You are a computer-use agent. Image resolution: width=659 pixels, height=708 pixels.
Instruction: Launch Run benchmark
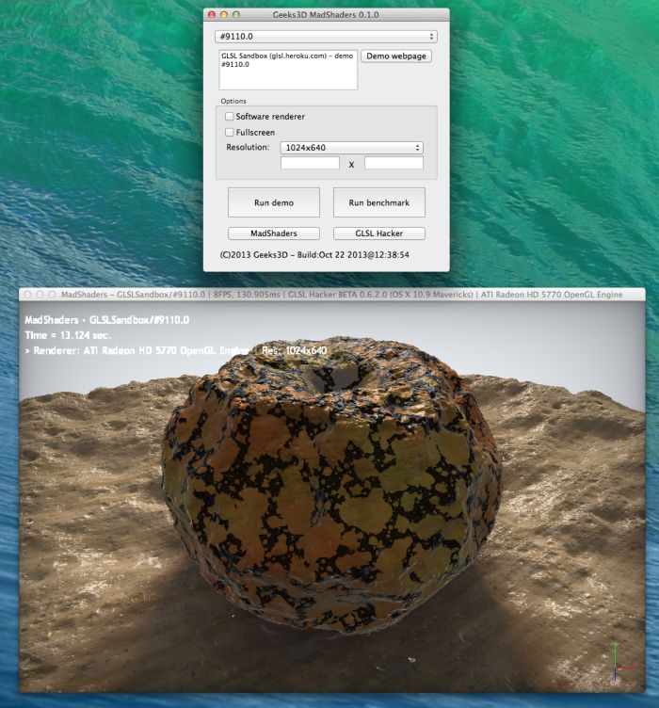click(379, 202)
